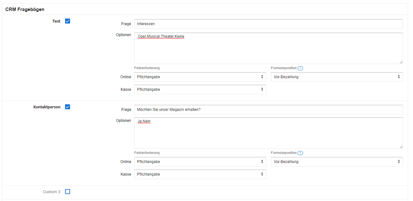This screenshot has width=413, height=201.
Task: Click the Optionen textarea containing 'Ja,Nein'
Action: (268, 133)
